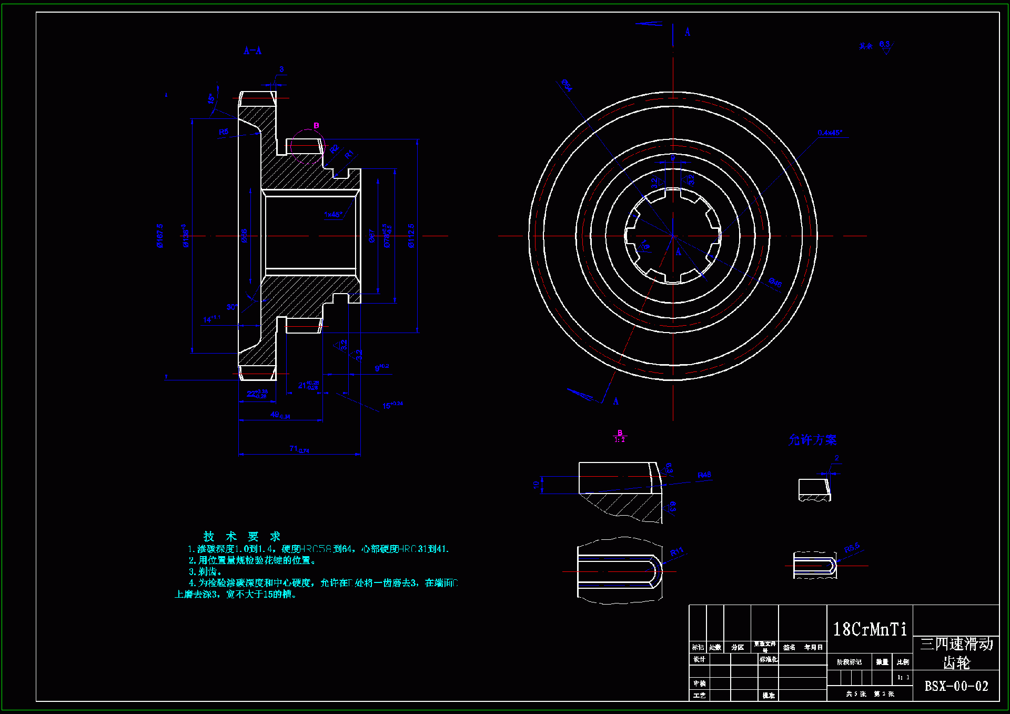Click the B 1:2 detail scale label
The image size is (1010, 714).
[x=620, y=436]
